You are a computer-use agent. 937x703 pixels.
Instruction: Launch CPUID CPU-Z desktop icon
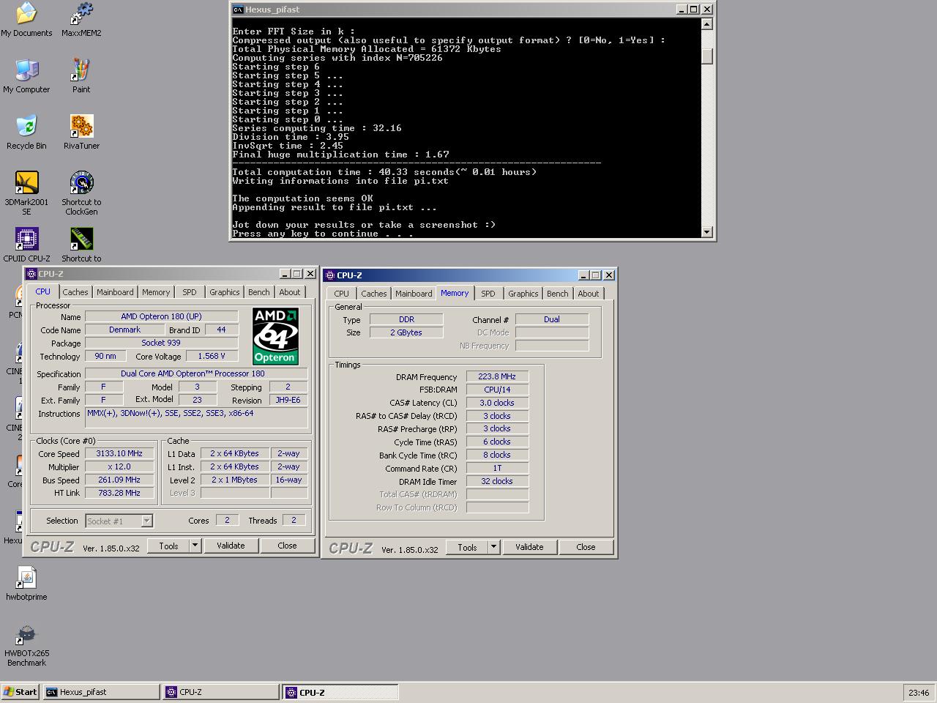tap(26, 245)
